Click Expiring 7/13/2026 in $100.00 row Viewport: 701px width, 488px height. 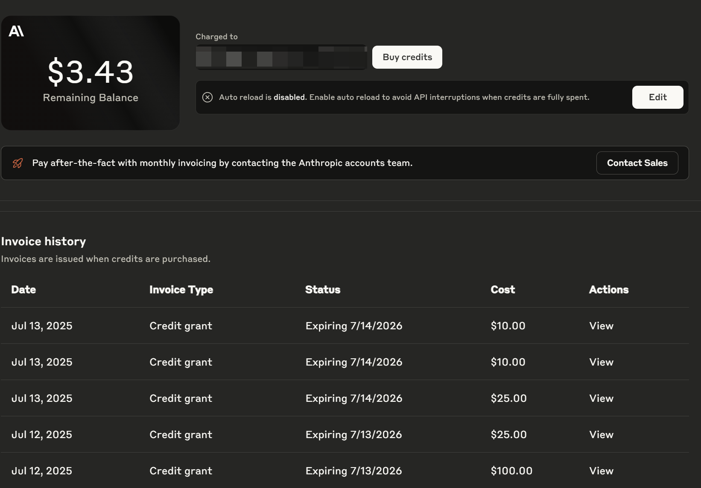[x=353, y=471]
